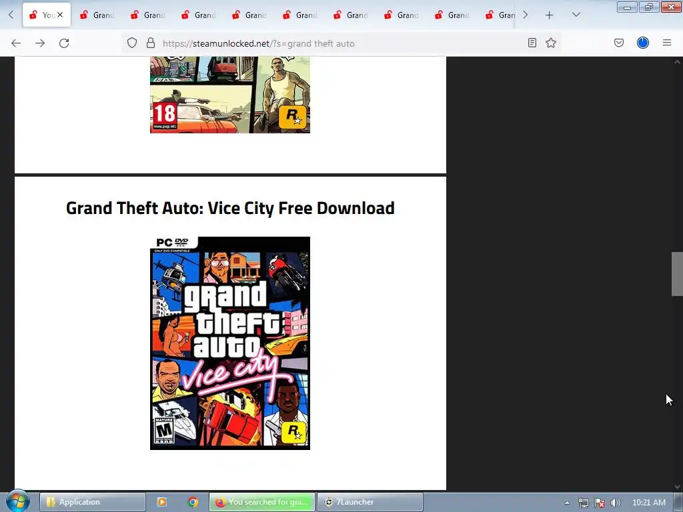Go back with browser Back arrow

16,43
